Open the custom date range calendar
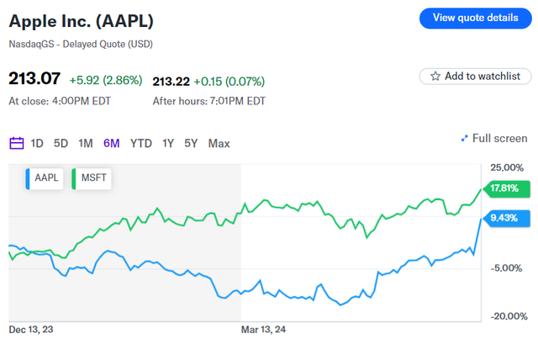 [17, 143]
